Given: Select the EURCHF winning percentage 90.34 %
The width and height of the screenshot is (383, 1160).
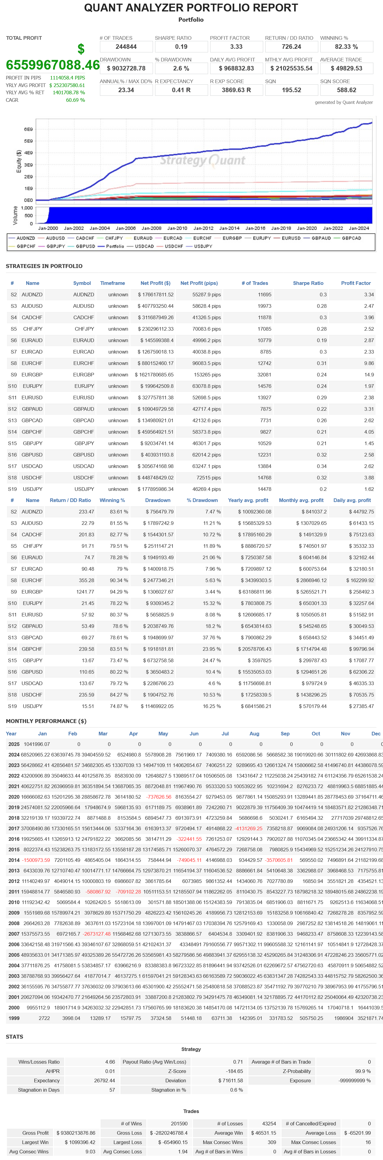Looking at the screenshot, I should click(119, 580).
